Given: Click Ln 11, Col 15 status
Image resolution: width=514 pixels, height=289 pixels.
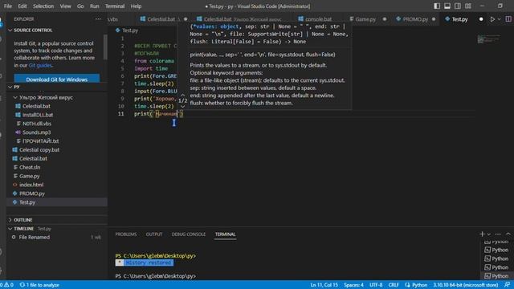Looking at the screenshot, I should (324, 285).
